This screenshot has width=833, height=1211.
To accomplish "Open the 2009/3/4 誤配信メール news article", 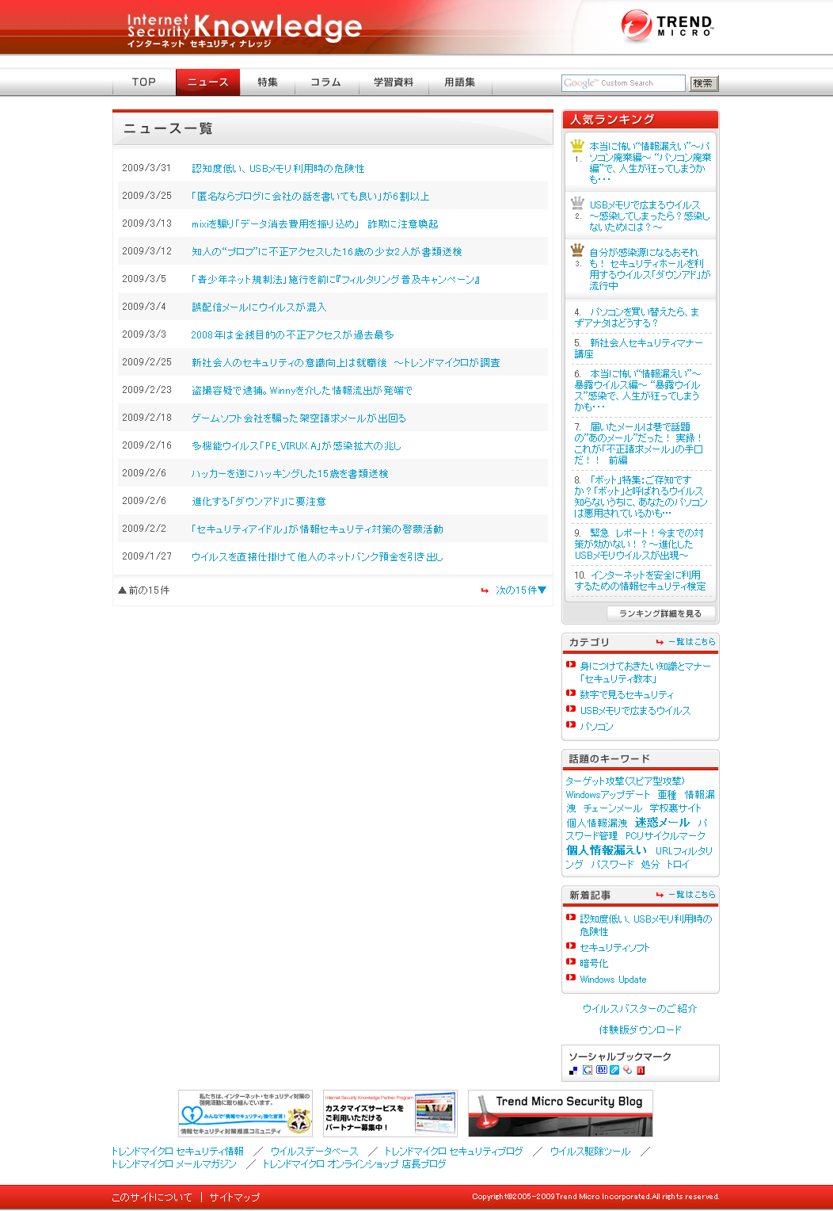I will pos(259,308).
